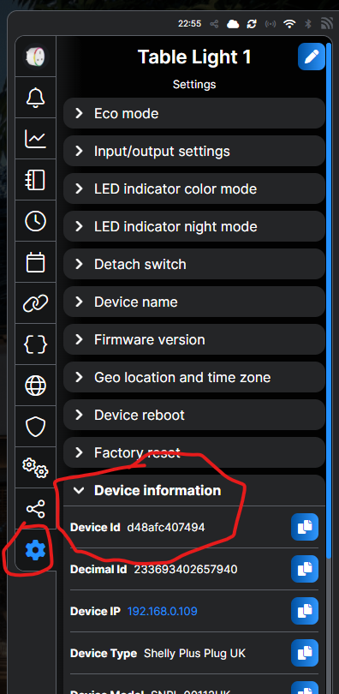
Task: Click the edit pencil button
Action: [312, 57]
